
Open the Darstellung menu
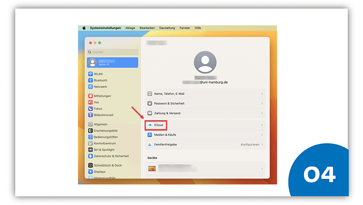pyautogui.click(x=167, y=28)
